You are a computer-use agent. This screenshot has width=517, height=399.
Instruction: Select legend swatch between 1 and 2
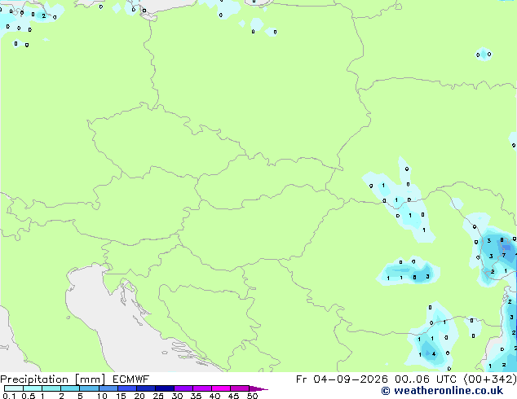(51, 388)
